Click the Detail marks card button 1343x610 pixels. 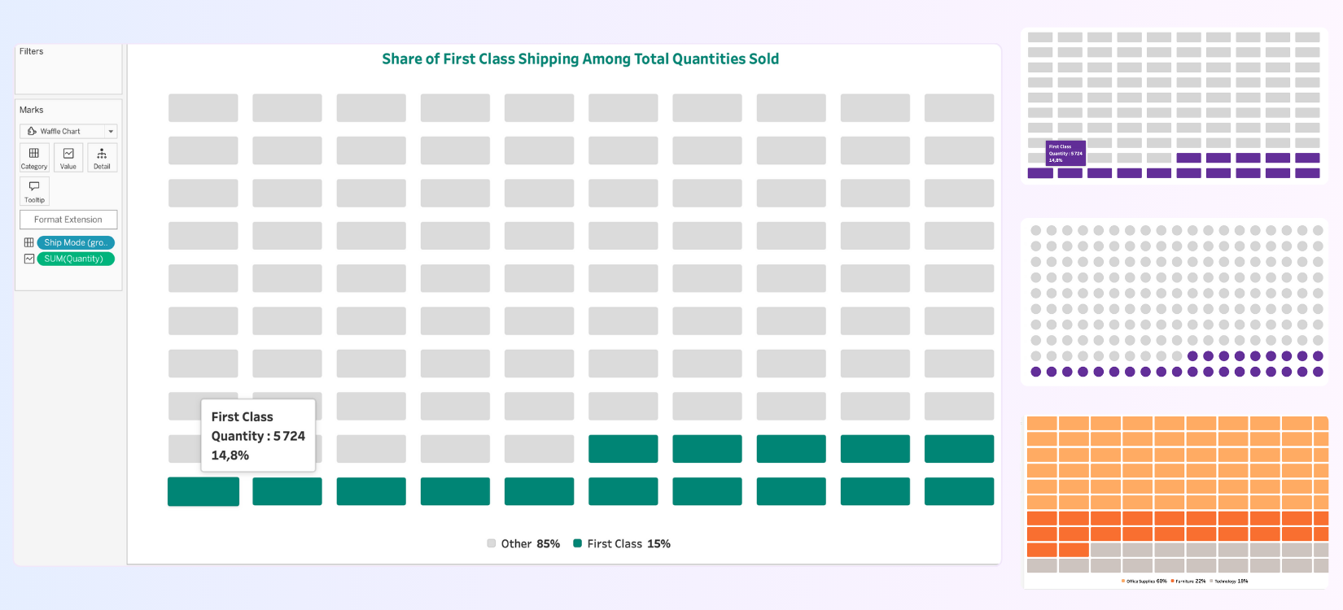102,158
